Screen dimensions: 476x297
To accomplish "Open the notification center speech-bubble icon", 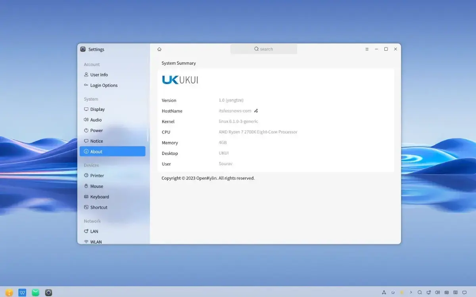I will (x=464, y=293).
